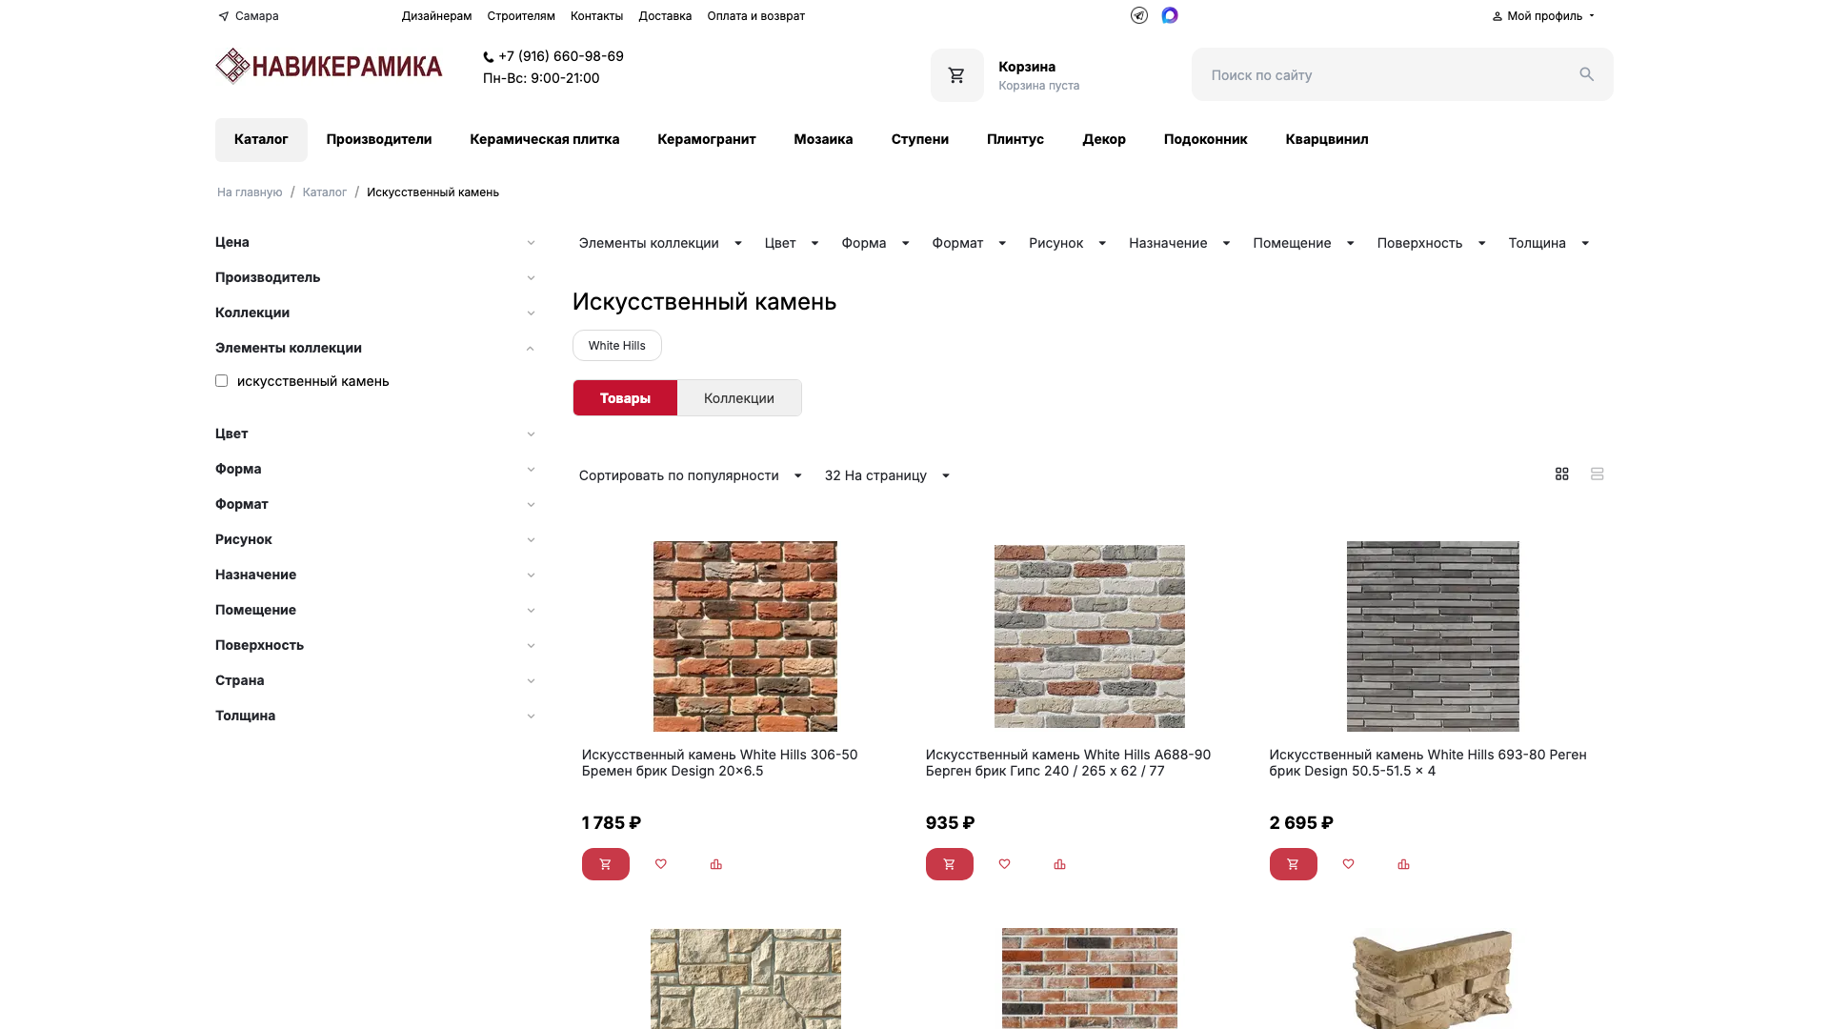1829x1029 pixels.
Task: Call the +7 (916) 660-98-69 number
Action: [561, 56]
